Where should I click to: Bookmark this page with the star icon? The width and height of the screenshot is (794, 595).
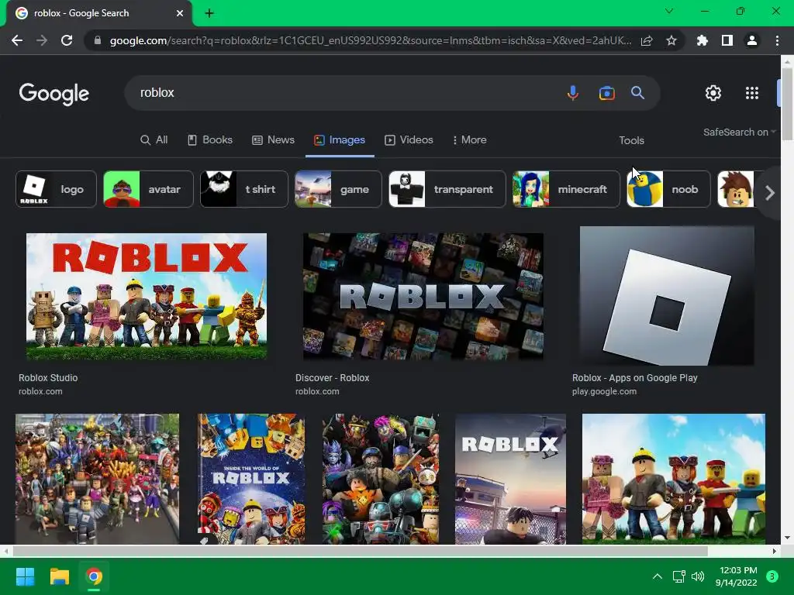pos(671,40)
